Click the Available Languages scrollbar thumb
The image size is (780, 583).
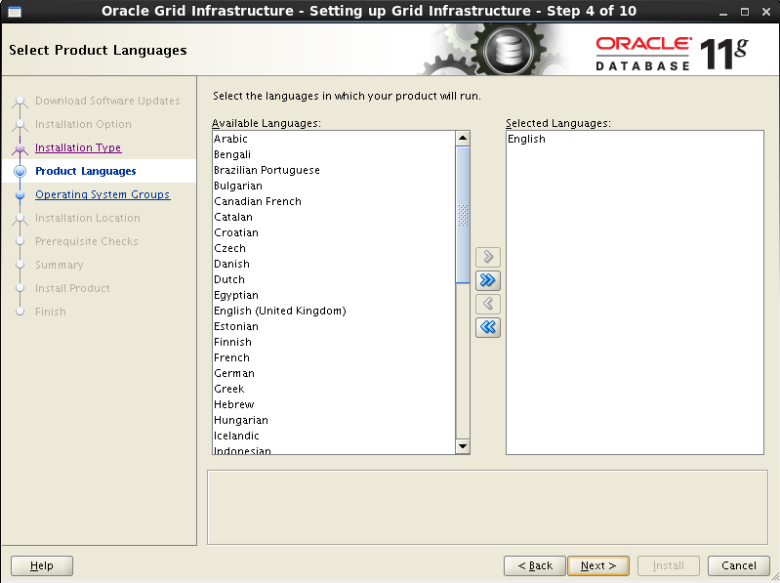(463, 215)
